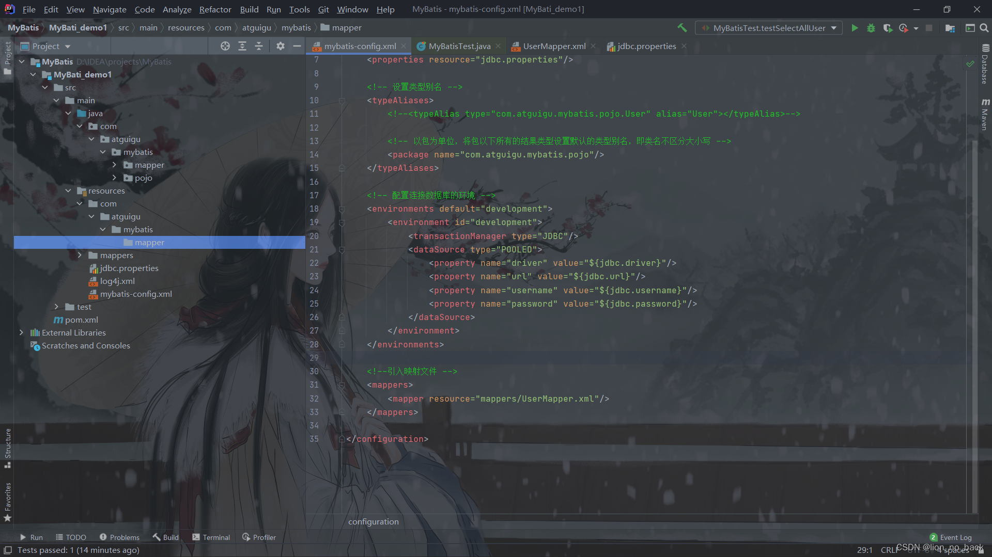Click the atguigu breadcrumb in navigation bar
This screenshot has width=992, height=557.
coord(256,27)
